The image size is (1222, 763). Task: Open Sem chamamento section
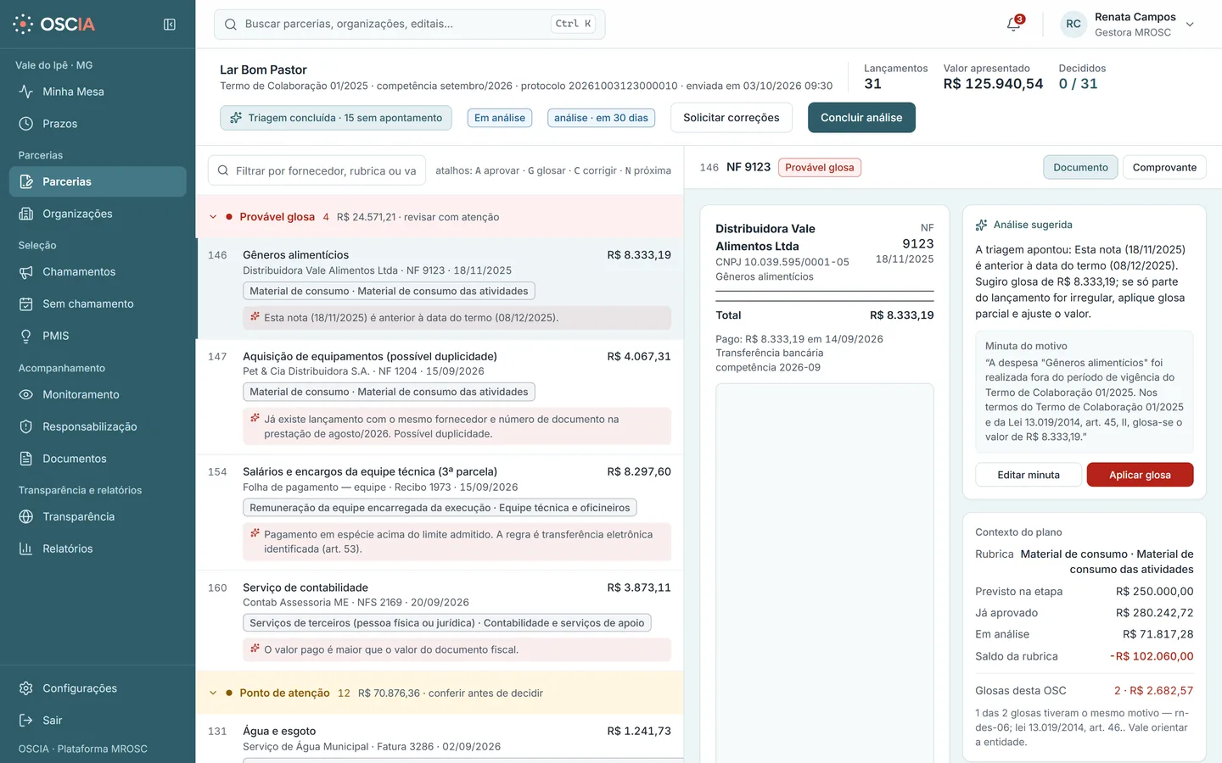click(98, 304)
